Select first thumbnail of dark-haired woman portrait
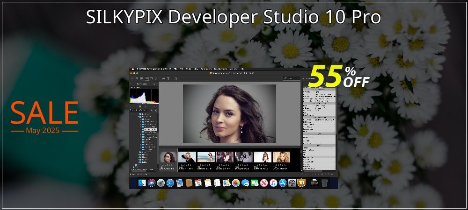 pos(168,157)
